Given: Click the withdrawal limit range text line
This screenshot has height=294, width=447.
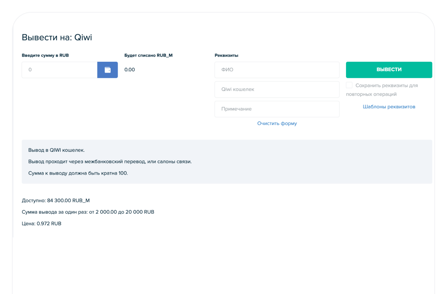Looking at the screenshot, I should (x=88, y=212).
